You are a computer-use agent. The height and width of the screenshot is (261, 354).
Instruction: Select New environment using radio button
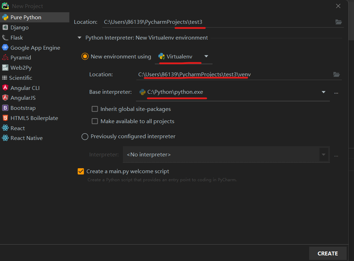coord(85,56)
